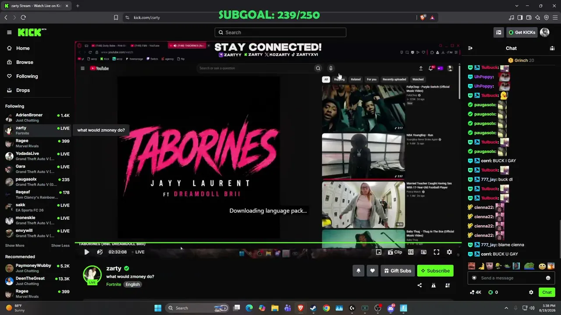The width and height of the screenshot is (561, 315).
Task: Open Brave Wallet icon
Action: 529,17
